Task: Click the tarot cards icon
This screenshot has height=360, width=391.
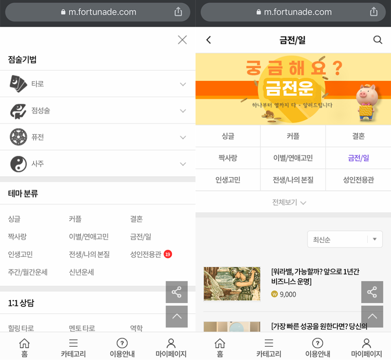Action: [18, 84]
